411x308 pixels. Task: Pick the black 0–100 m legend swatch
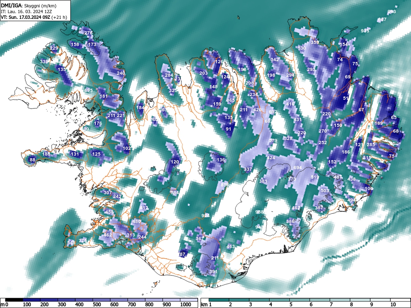coord(14,300)
